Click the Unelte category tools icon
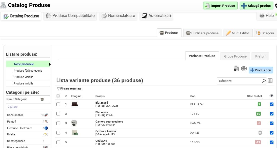 (x=46, y=135)
